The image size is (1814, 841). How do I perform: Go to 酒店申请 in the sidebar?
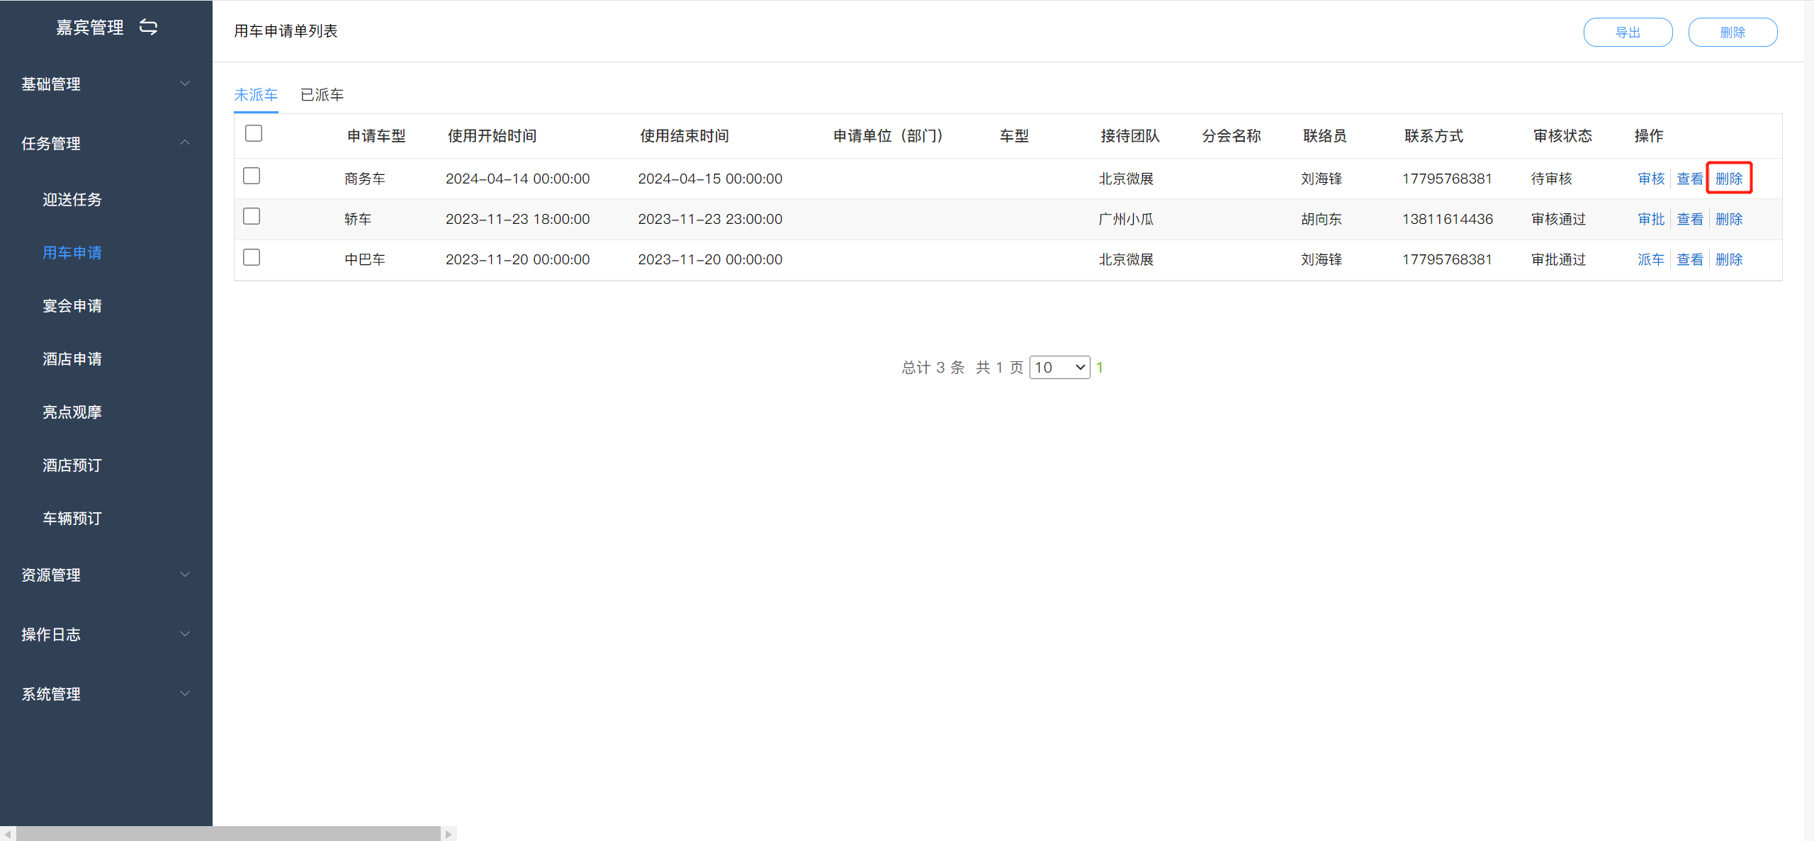click(x=72, y=359)
